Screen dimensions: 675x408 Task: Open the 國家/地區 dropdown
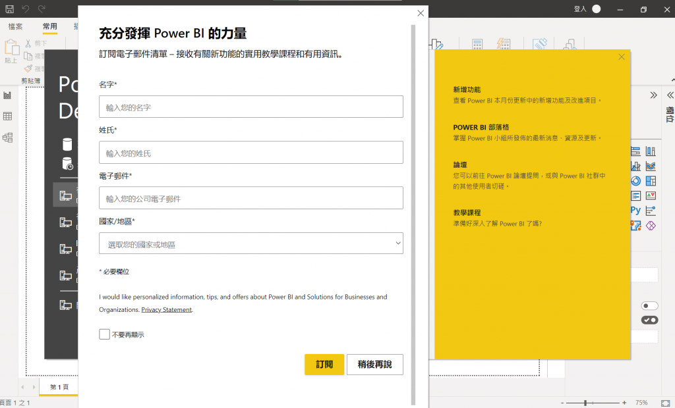coord(251,243)
